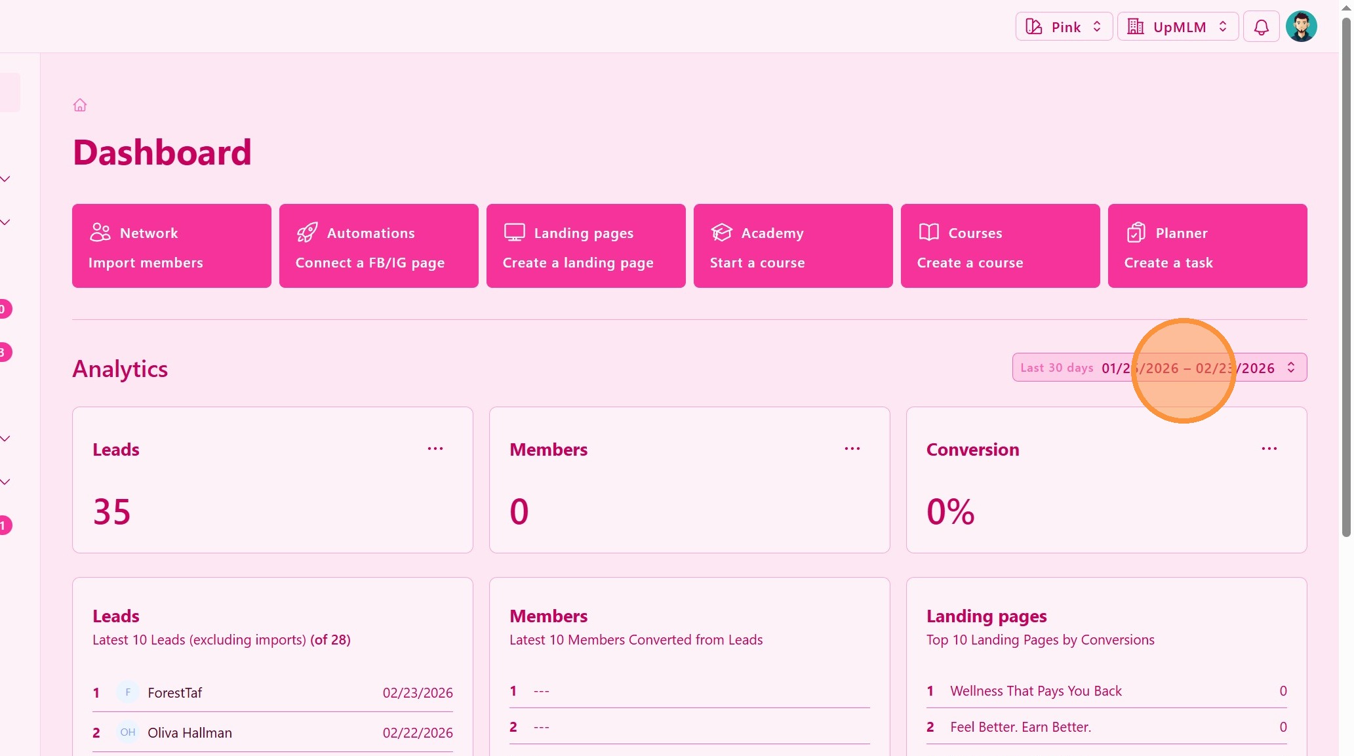
Task: Click the Import members link
Action: click(x=146, y=263)
